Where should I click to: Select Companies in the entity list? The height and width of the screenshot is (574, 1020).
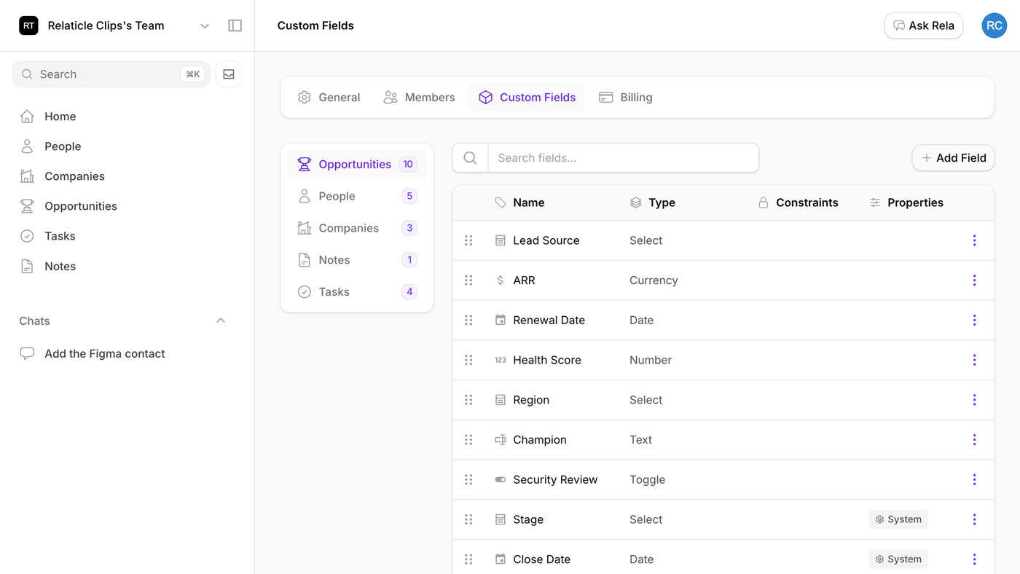pos(357,228)
